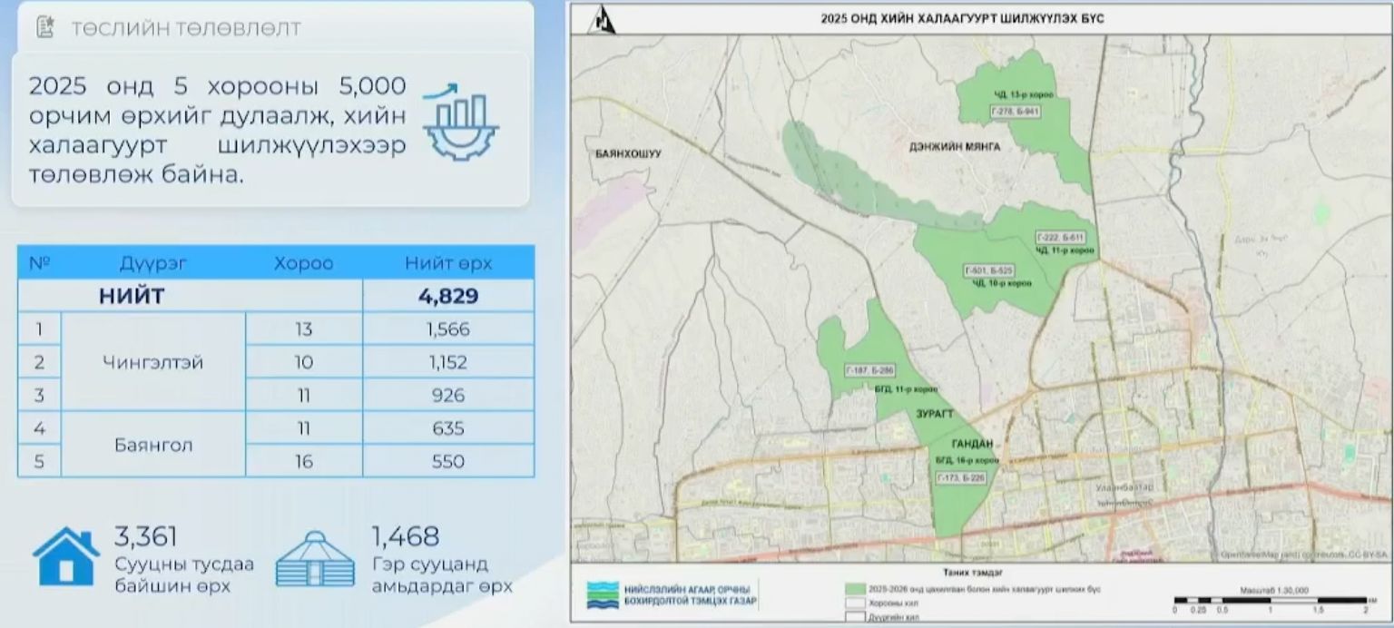Click the Г-187, Б-286 label in Баянгол zone
Image resolution: width=1394 pixels, height=628 pixels.
click(869, 370)
